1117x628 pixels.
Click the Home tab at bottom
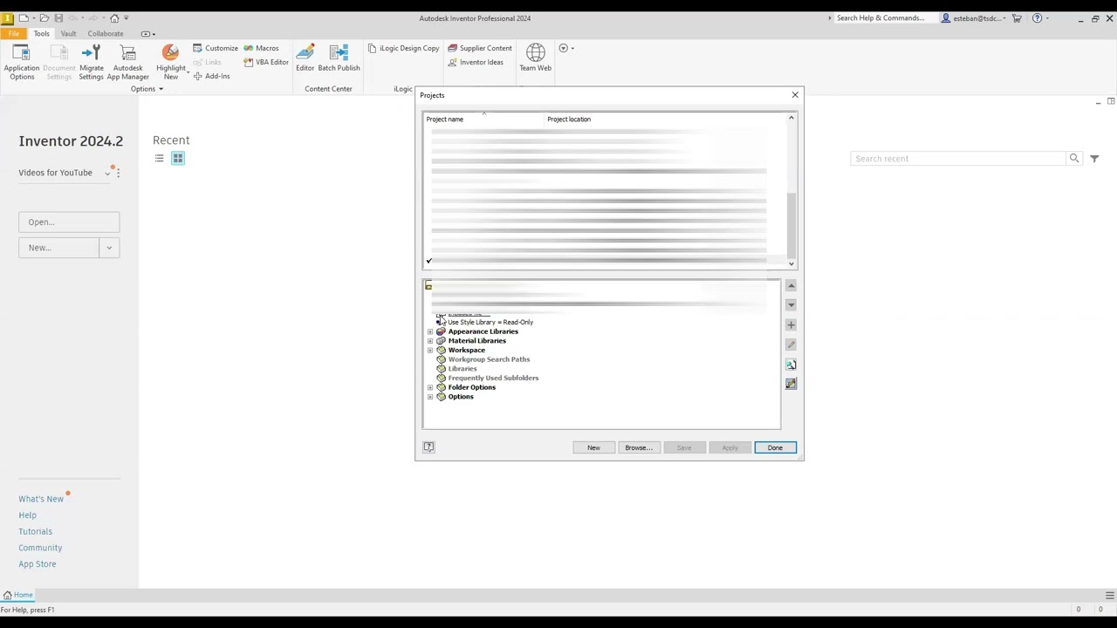coord(17,595)
